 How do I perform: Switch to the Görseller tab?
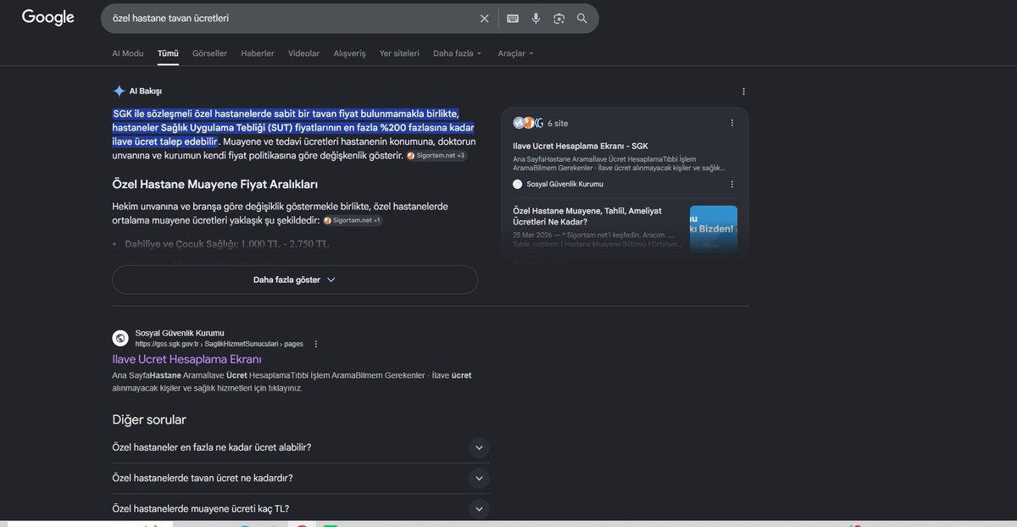[x=209, y=53]
